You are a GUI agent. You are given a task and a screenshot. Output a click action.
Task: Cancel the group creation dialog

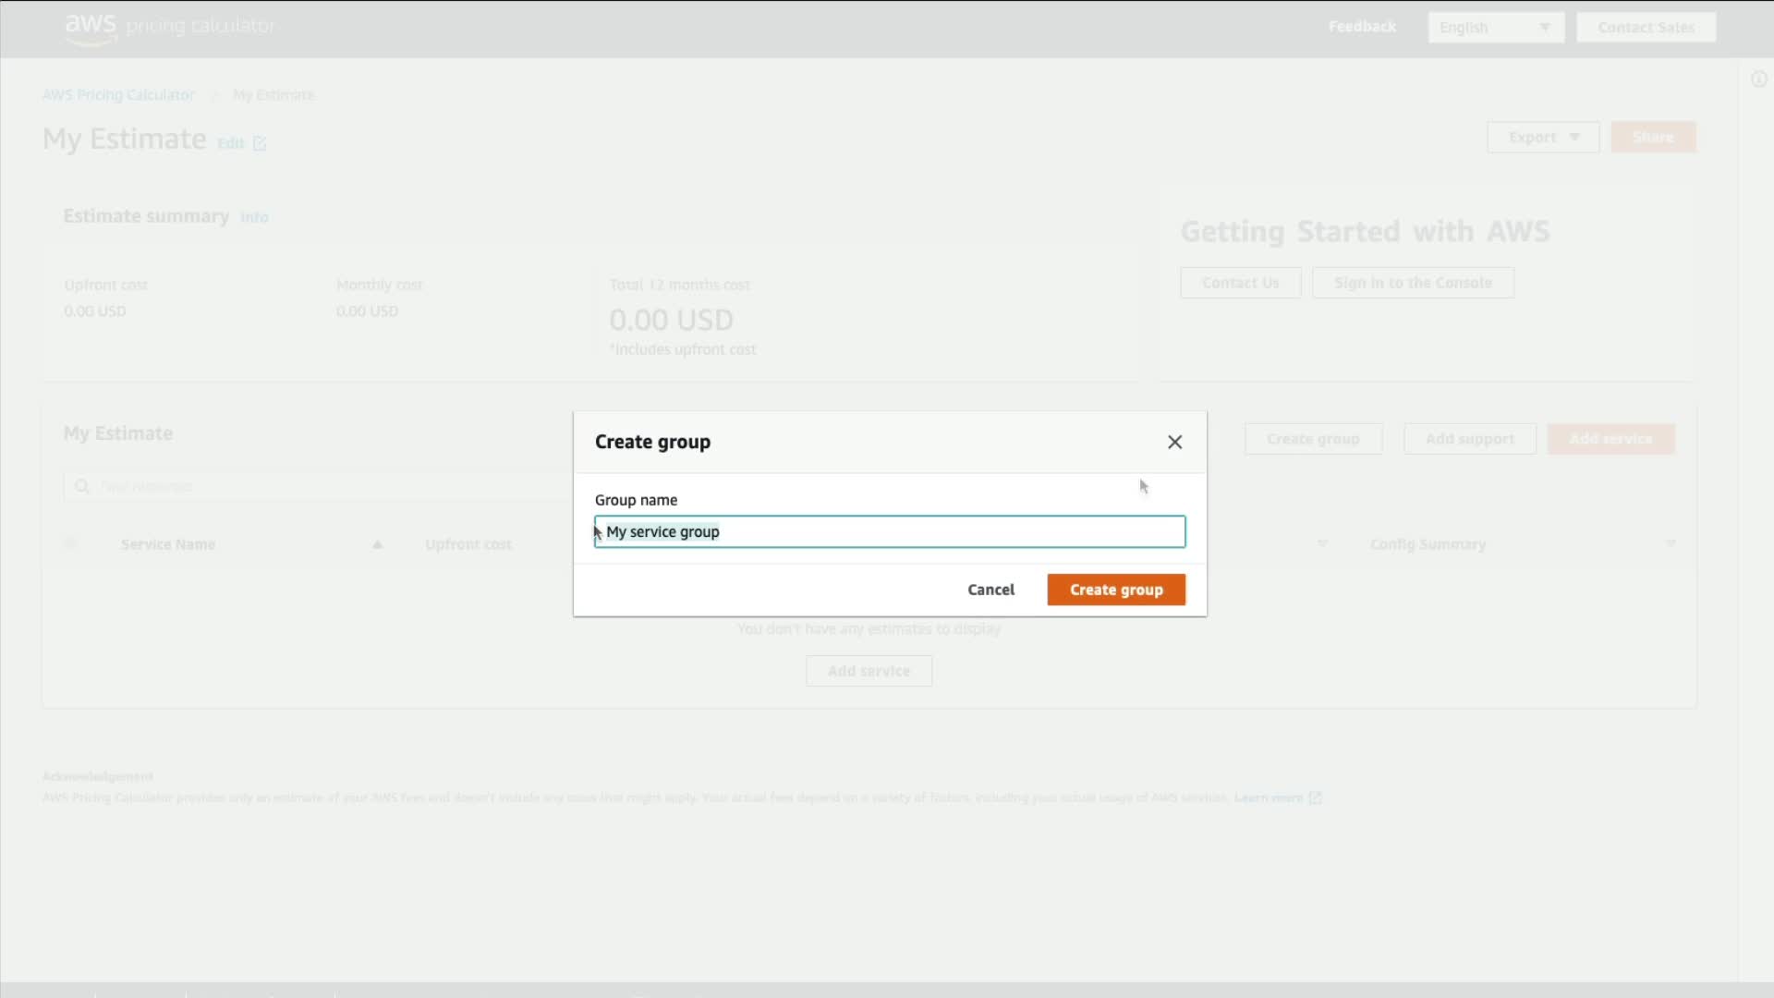pyautogui.click(x=990, y=590)
